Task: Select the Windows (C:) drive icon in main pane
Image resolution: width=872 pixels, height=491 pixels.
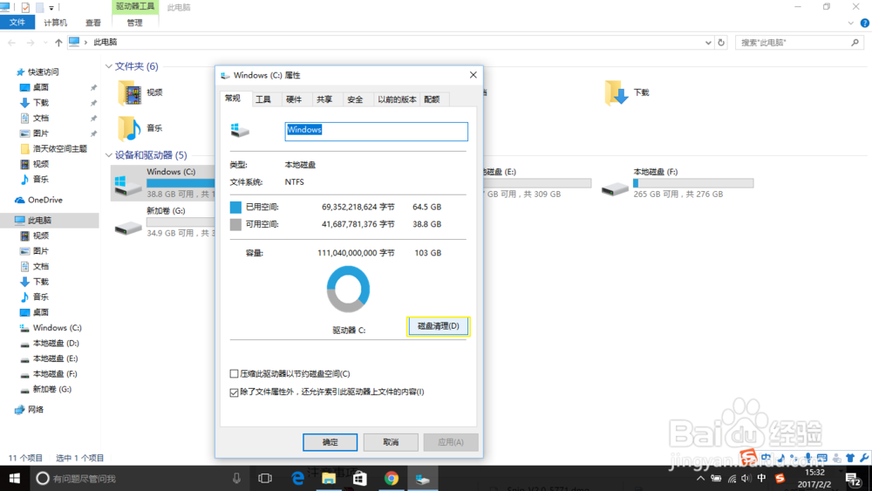Action: 128,185
